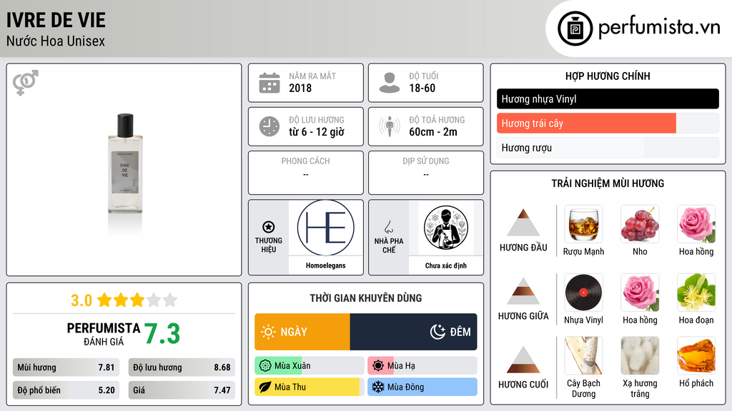Select the Homoelegans brand logo

[326, 228]
